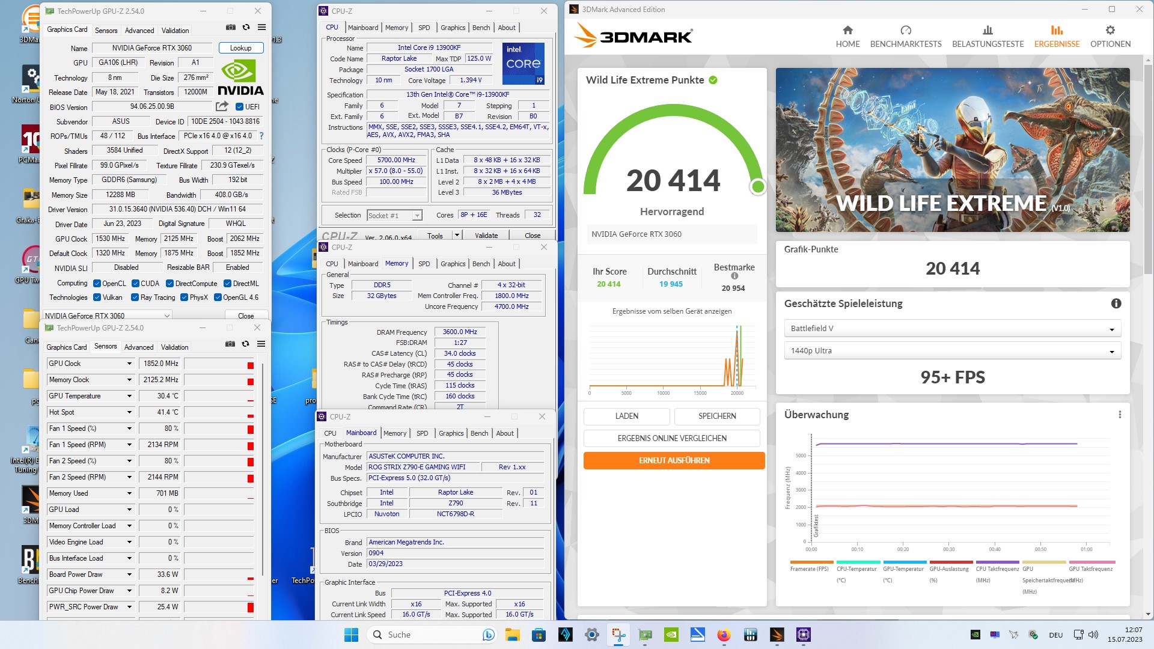Click the Lookup button in GPU-Z
The height and width of the screenshot is (649, 1154).
tap(240, 48)
